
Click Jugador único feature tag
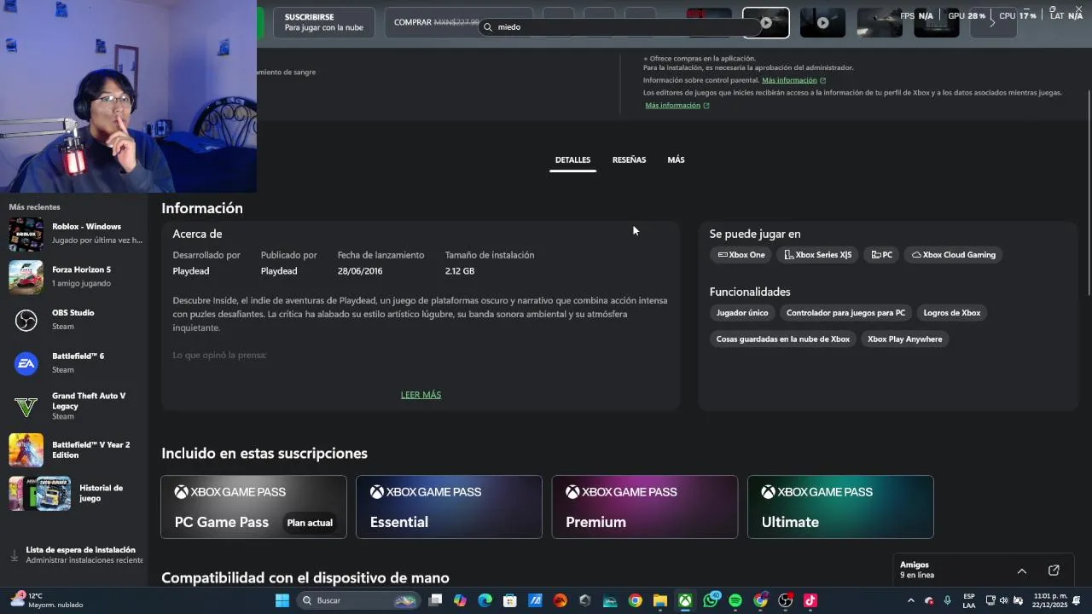point(742,313)
